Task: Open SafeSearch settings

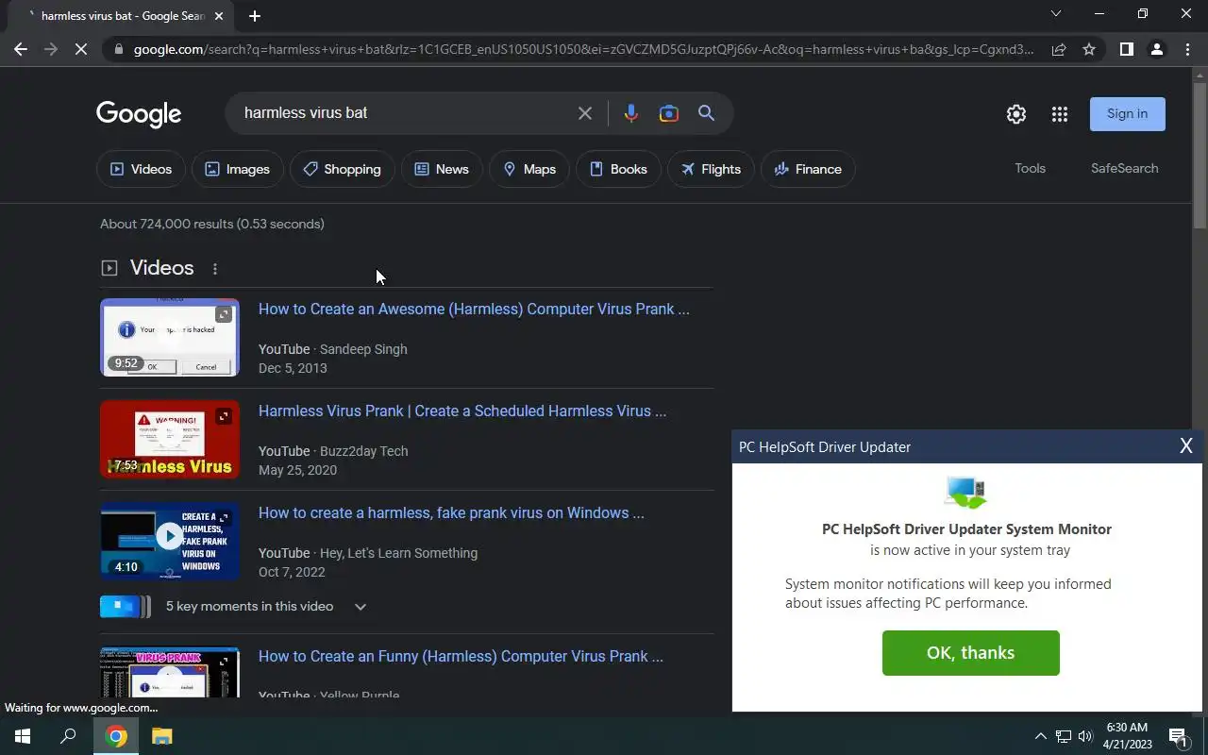Action: pyautogui.click(x=1124, y=168)
